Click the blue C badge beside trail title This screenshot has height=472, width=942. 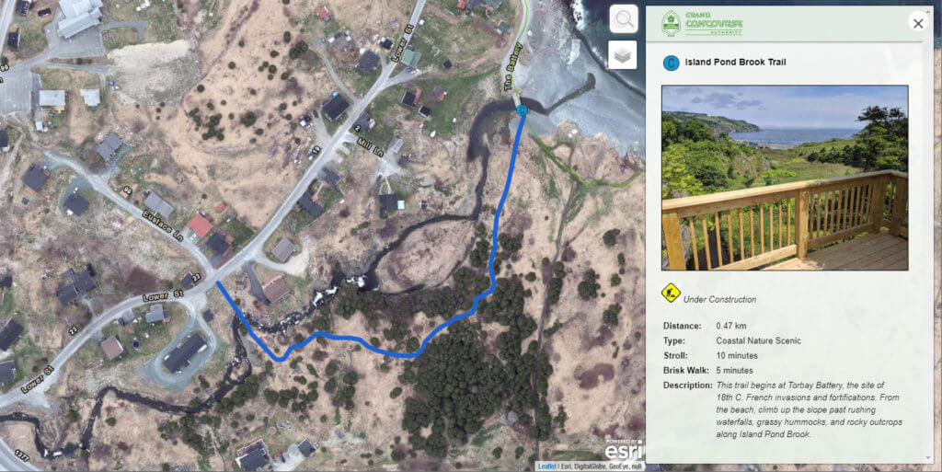pos(671,63)
